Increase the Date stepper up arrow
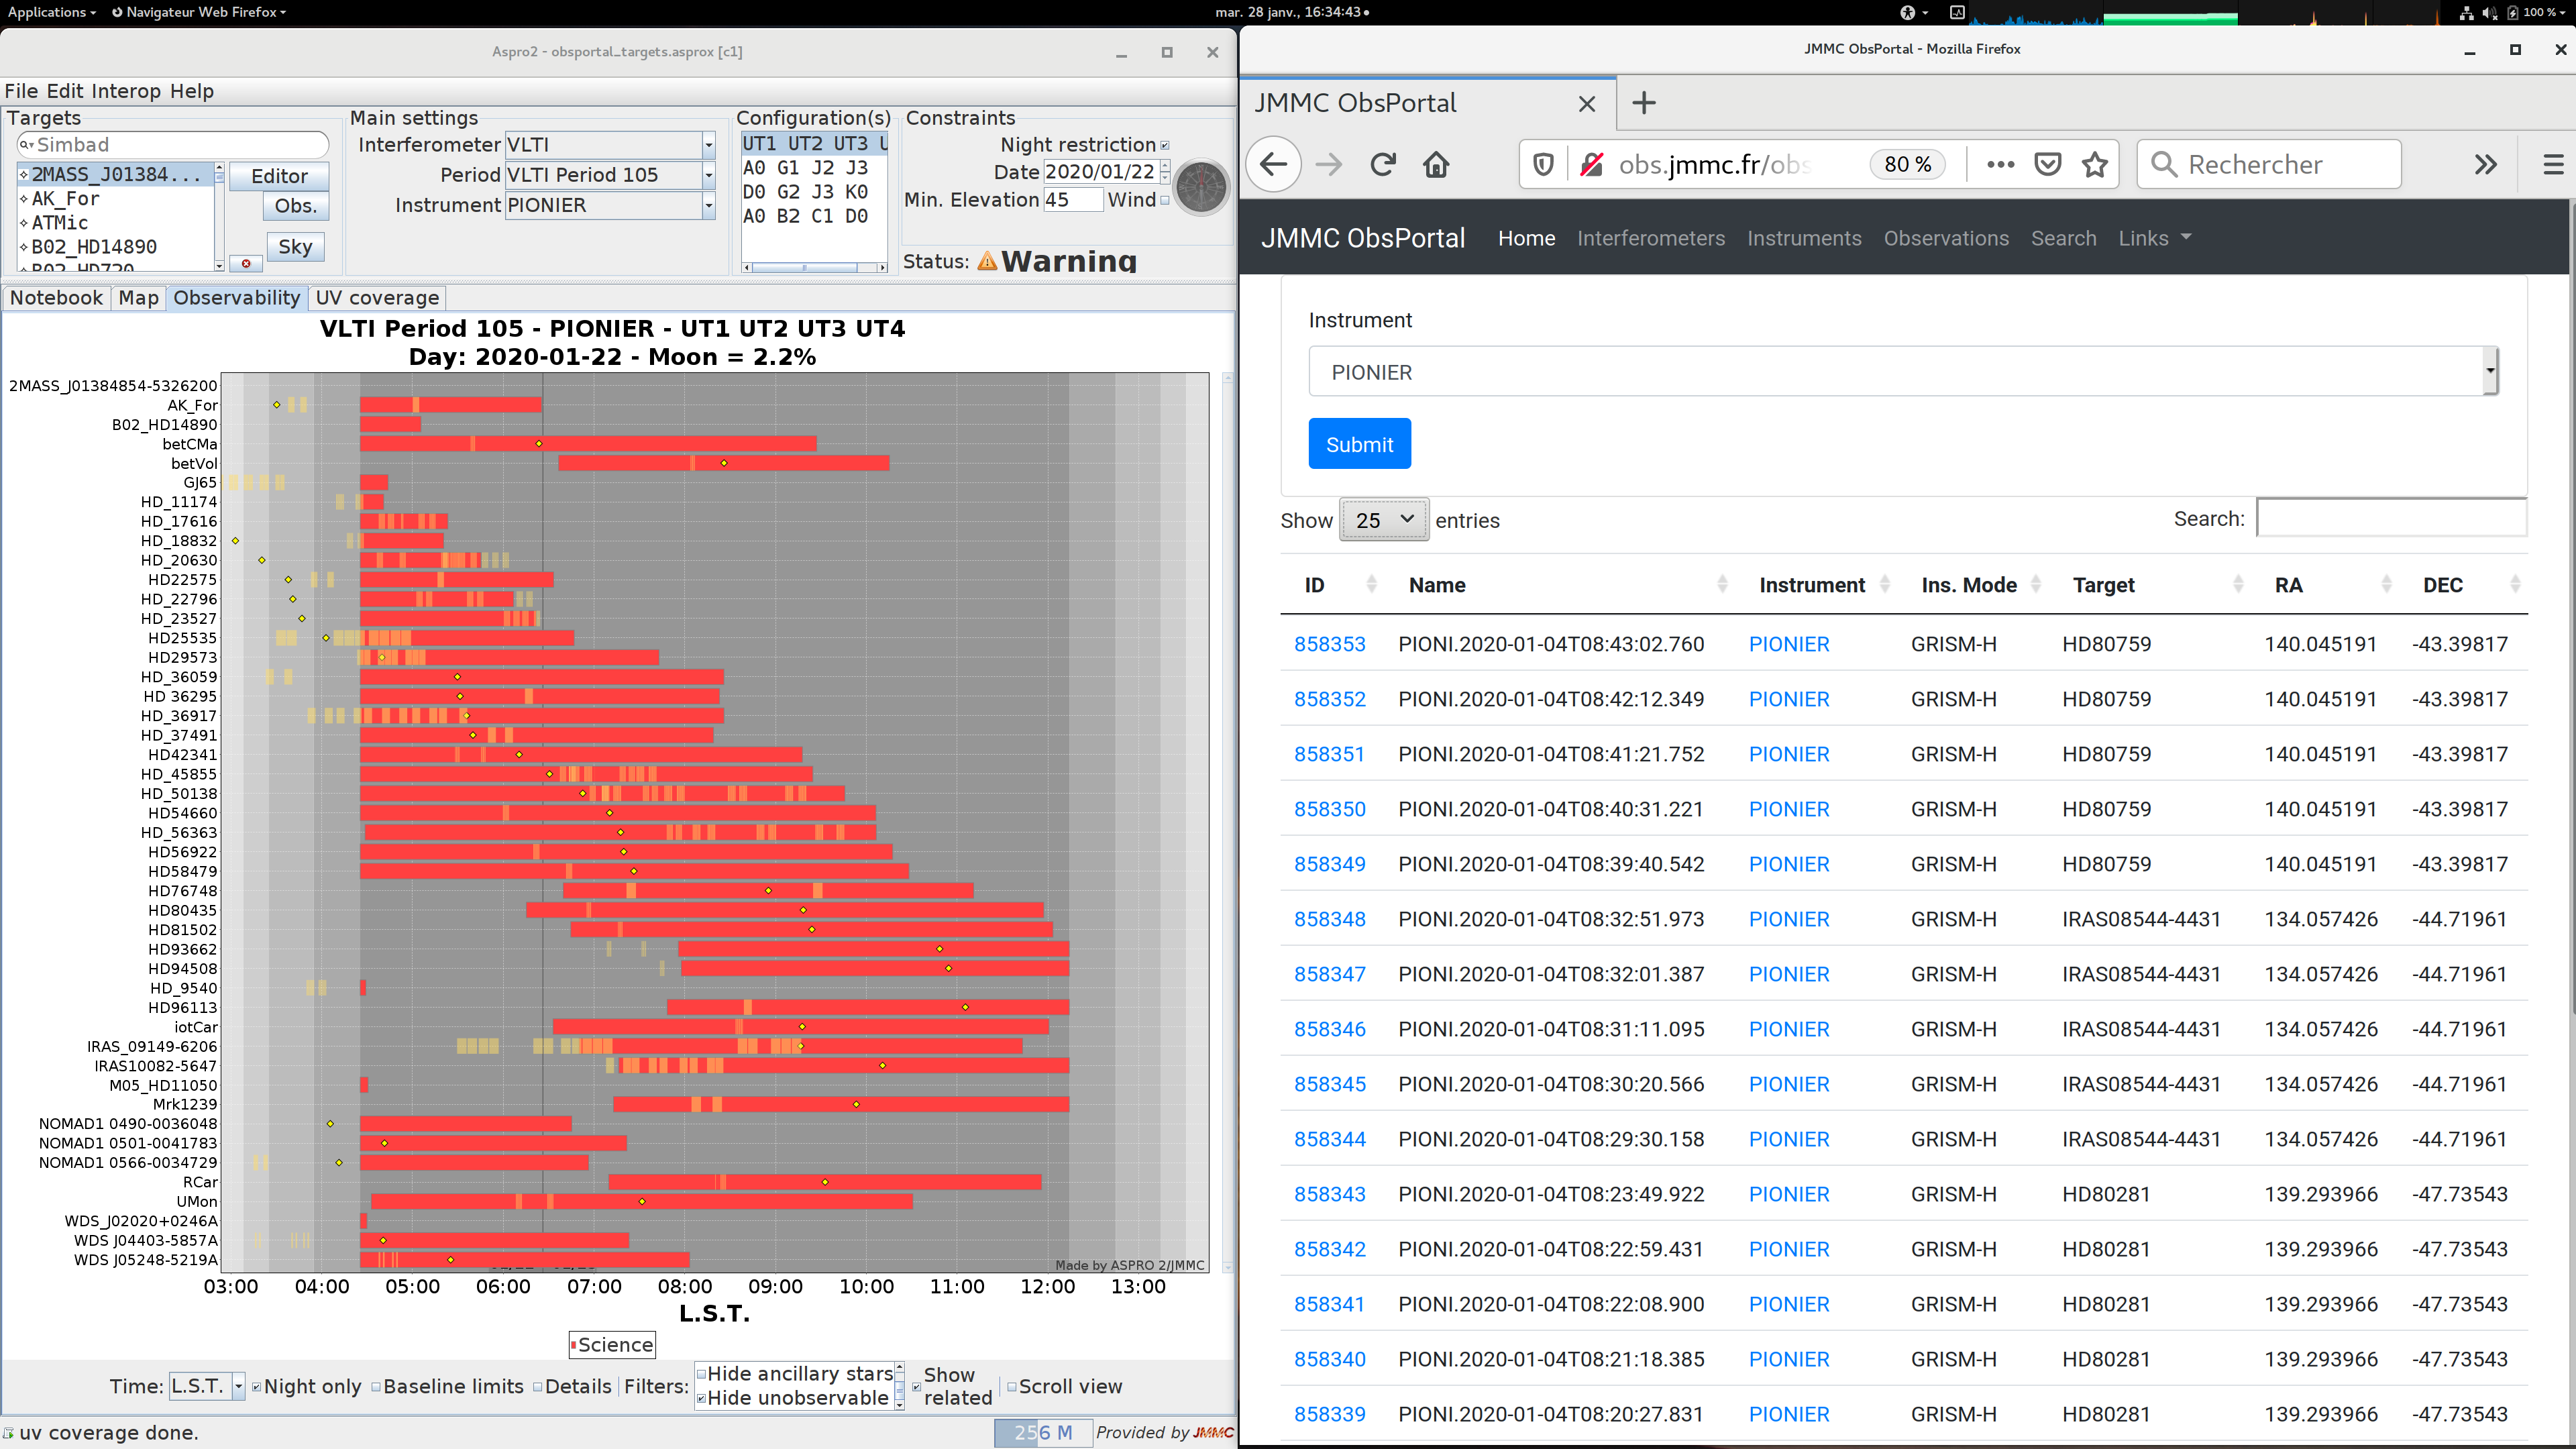This screenshot has width=2576, height=1449. tap(1165, 166)
